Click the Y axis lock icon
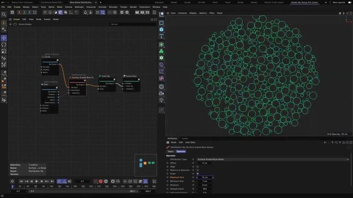The height and width of the screenshot is (198, 353). pos(24,13)
